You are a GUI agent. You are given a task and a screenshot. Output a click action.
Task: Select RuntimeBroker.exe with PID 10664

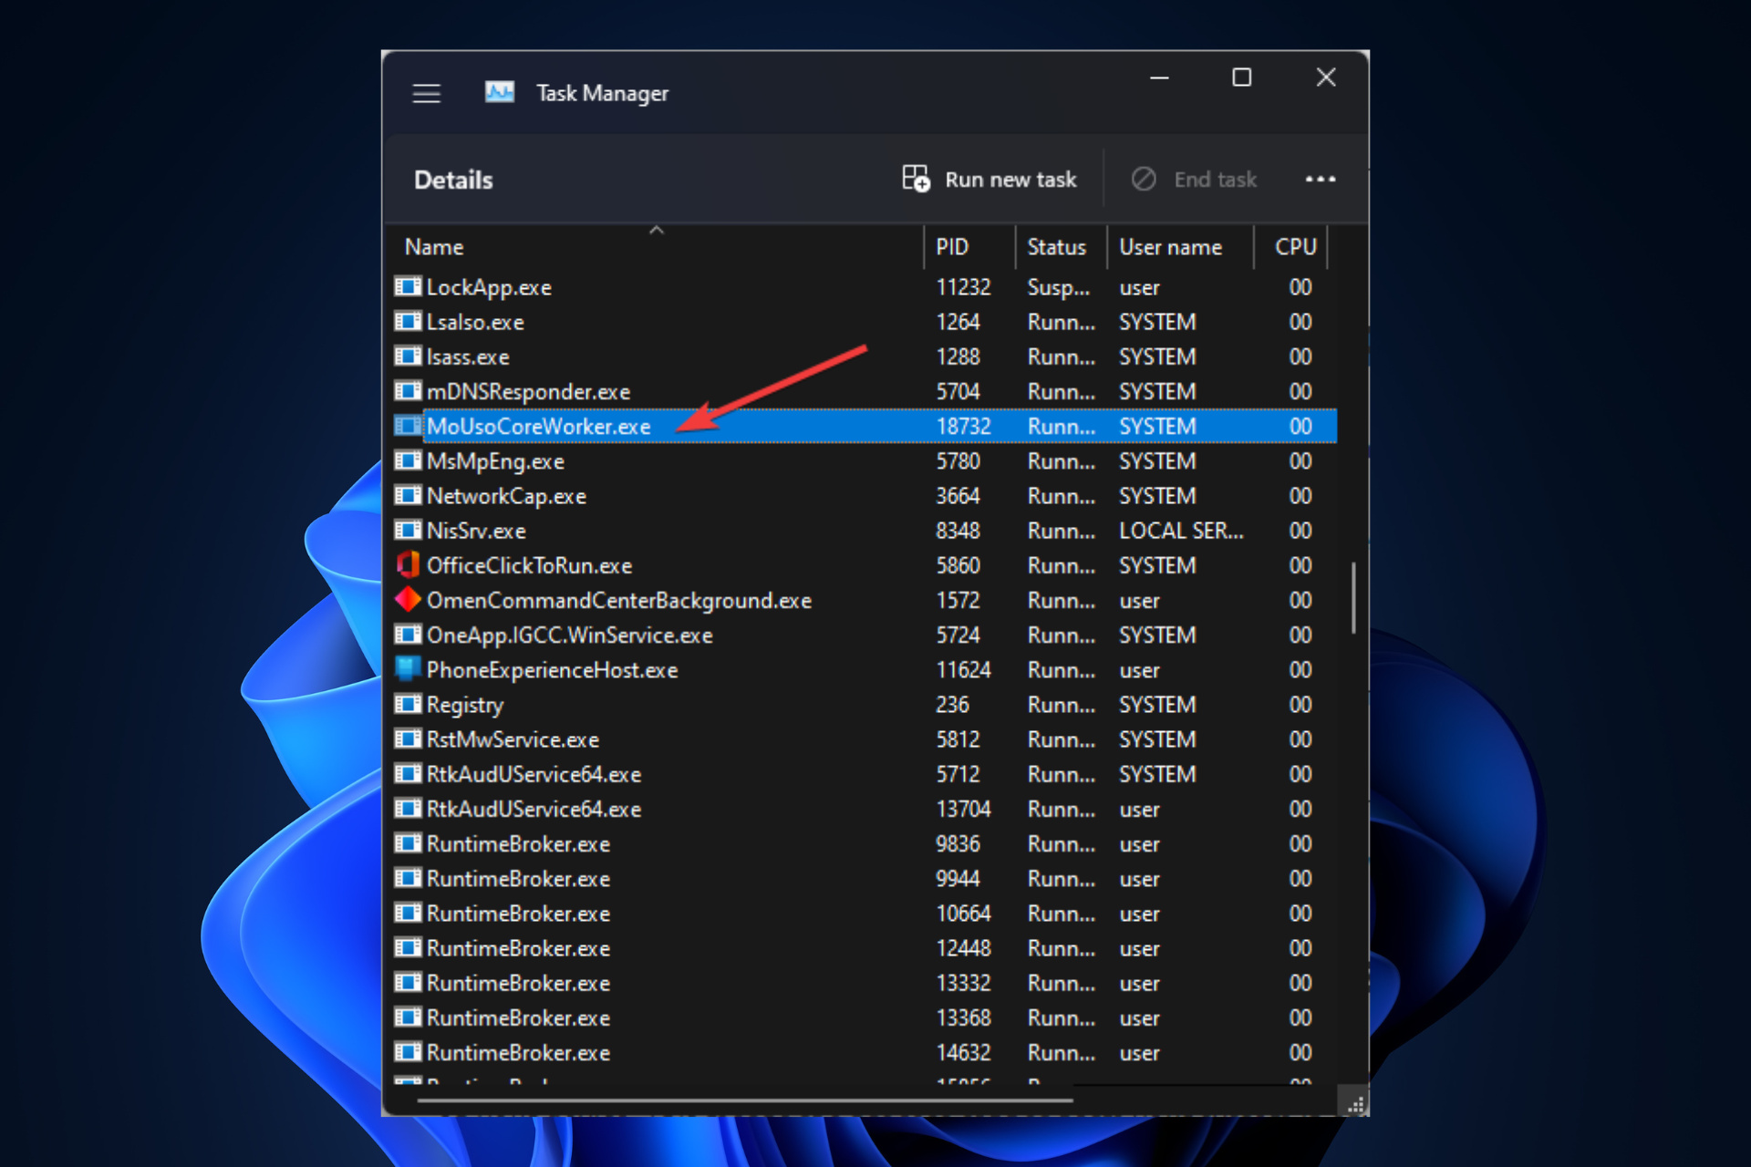click(518, 914)
